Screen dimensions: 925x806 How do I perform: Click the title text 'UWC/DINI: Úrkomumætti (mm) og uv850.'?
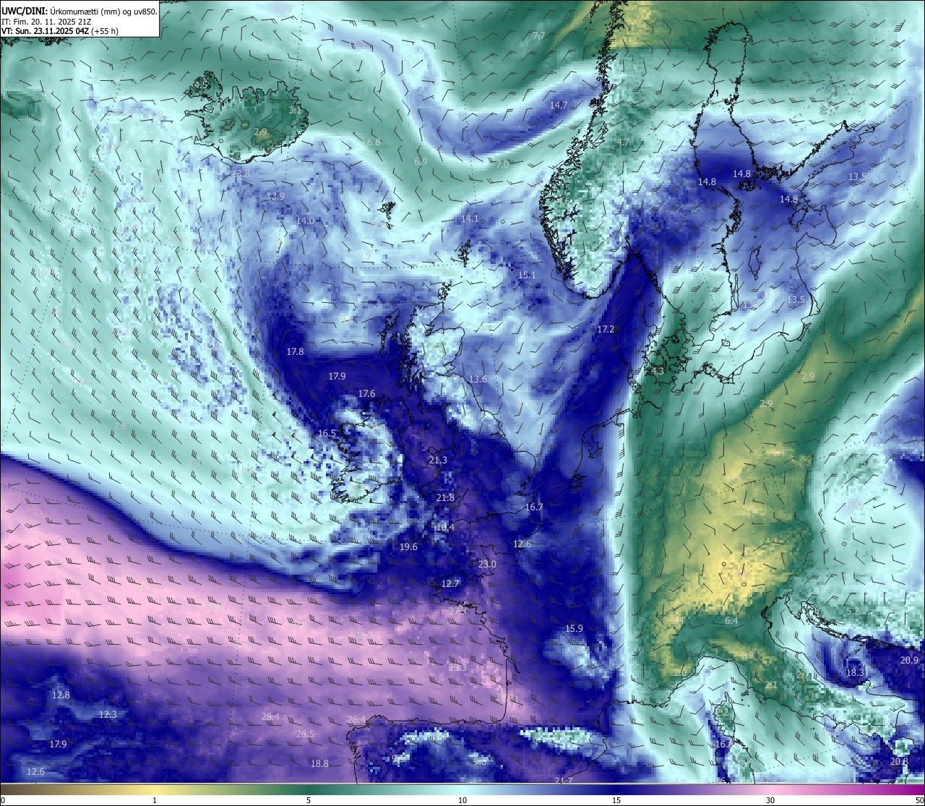click(79, 11)
